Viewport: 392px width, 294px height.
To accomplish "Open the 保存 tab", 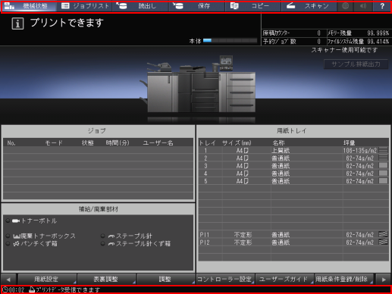I will click(197, 6).
